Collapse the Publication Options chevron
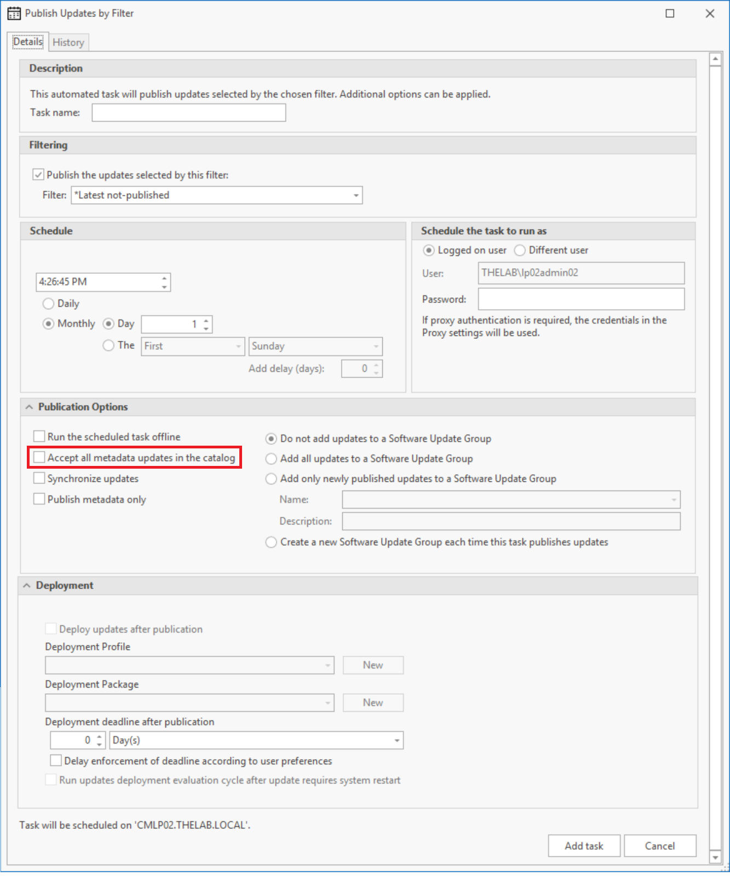 (29, 407)
